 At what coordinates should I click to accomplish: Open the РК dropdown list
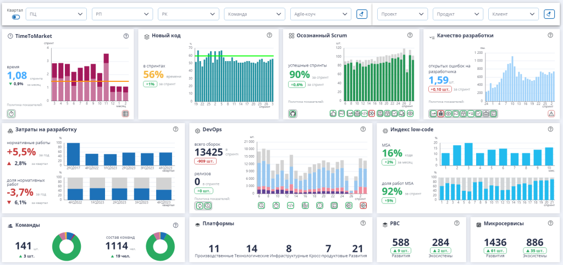tap(189, 14)
